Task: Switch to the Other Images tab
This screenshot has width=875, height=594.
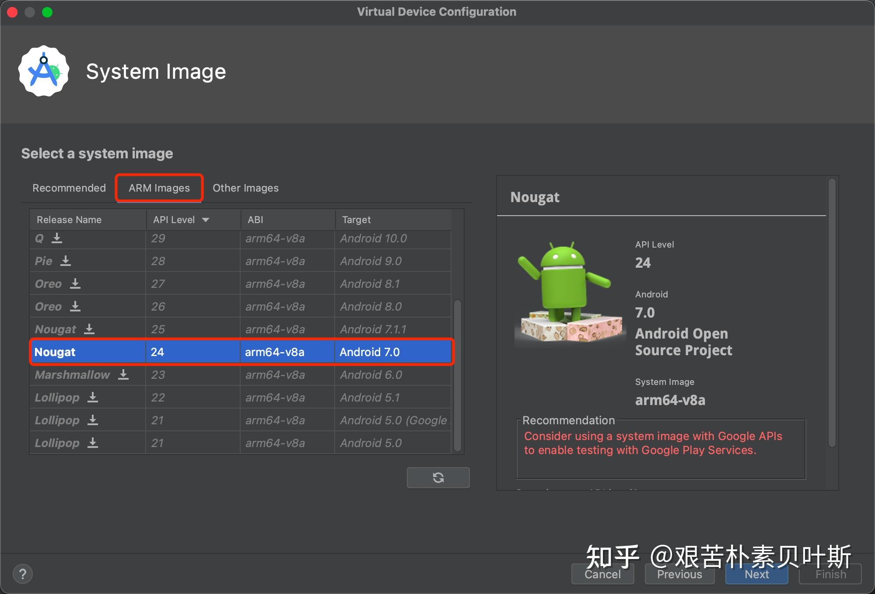Action: click(x=245, y=188)
